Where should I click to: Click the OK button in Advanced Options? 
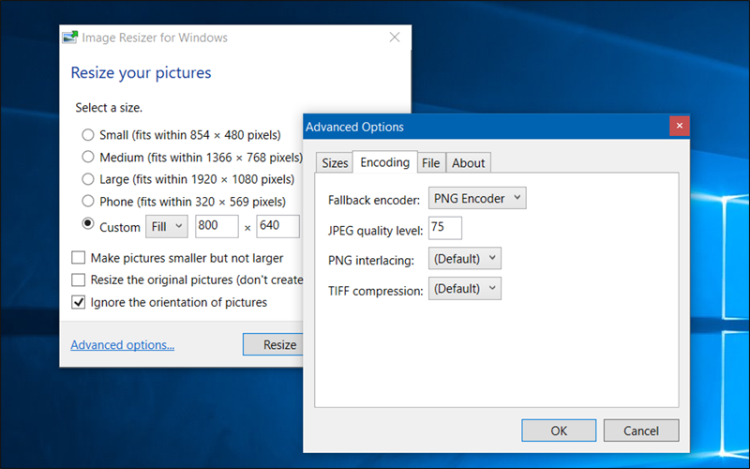(x=559, y=431)
